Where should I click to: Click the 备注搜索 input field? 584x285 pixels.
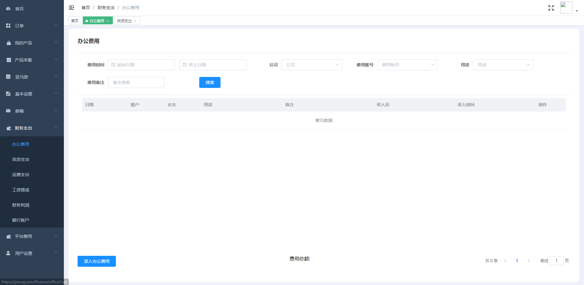pyautogui.click(x=136, y=82)
